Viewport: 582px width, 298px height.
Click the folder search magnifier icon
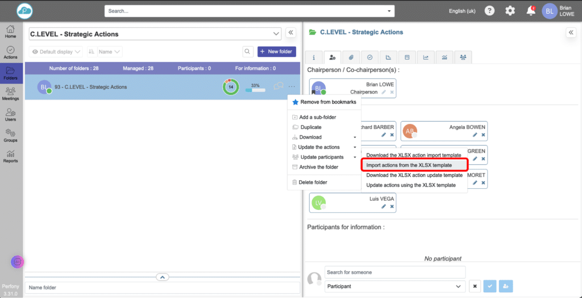[x=248, y=52]
